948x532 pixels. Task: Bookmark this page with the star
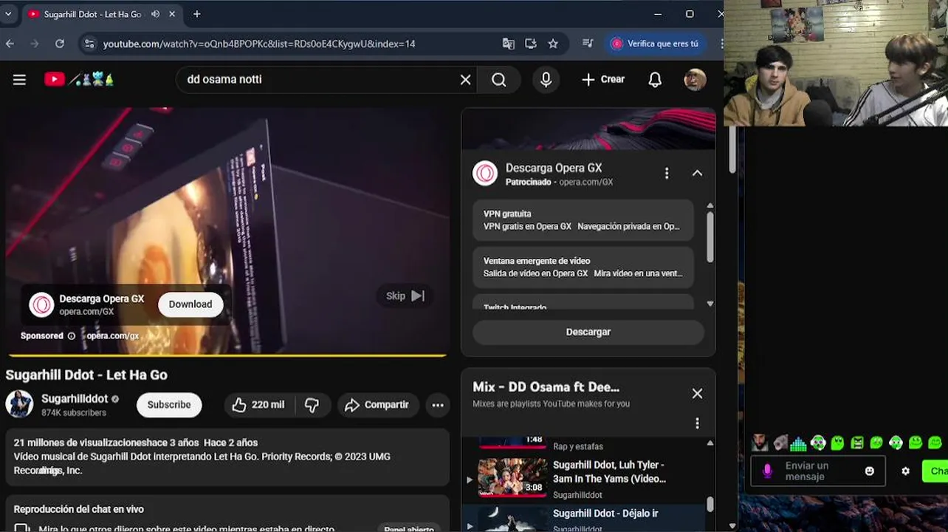click(x=553, y=44)
